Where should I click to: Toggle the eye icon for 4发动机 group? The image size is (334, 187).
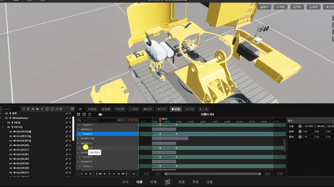tap(9, 127)
